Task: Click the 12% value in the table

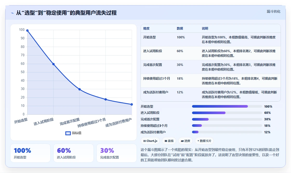Action: [x=180, y=92]
